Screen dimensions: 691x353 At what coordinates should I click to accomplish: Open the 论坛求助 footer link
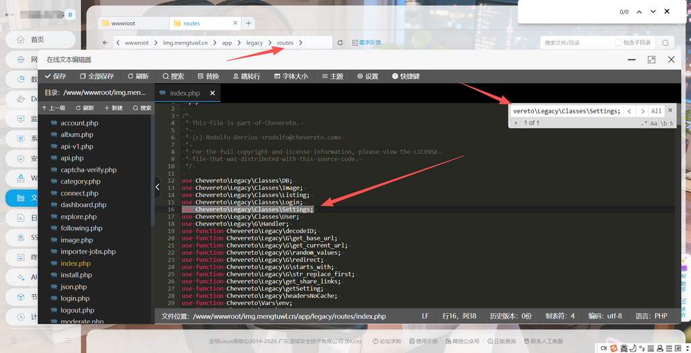coord(387,341)
